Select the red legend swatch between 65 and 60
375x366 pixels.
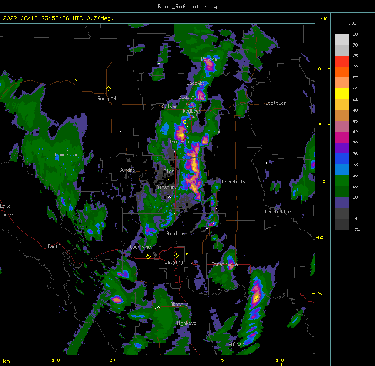click(x=342, y=61)
